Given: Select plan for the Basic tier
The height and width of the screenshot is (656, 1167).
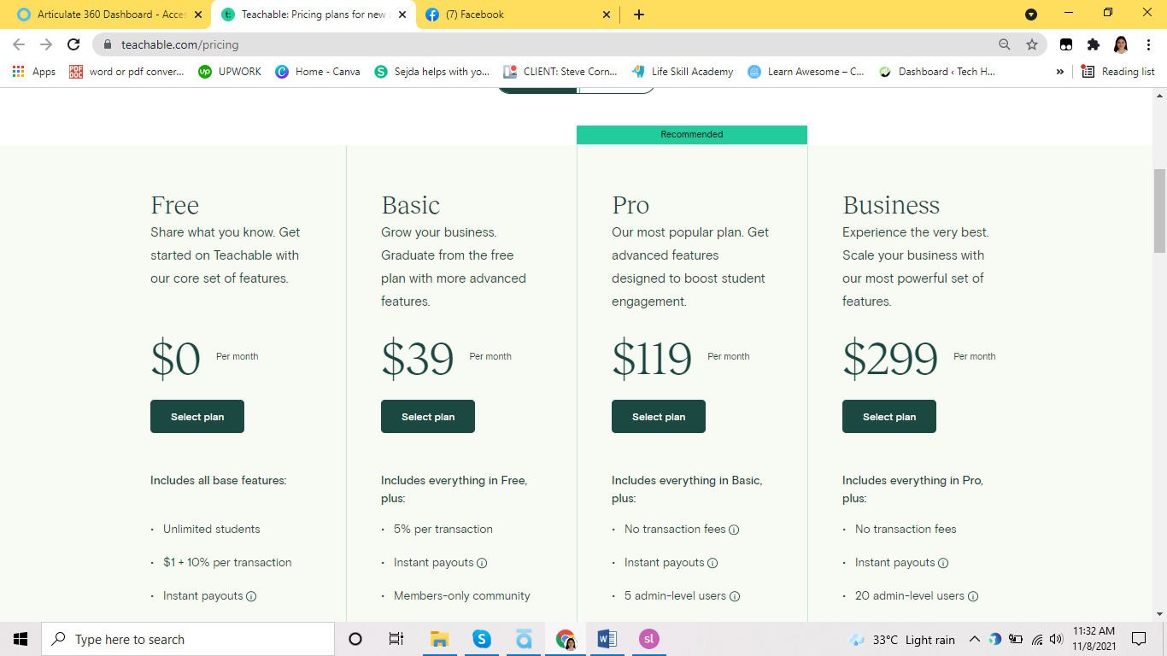Looking at the screenshot, I should click(x=428, y=417).
